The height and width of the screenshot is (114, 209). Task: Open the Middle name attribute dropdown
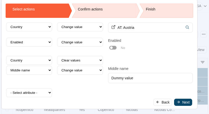coord(29,70)
